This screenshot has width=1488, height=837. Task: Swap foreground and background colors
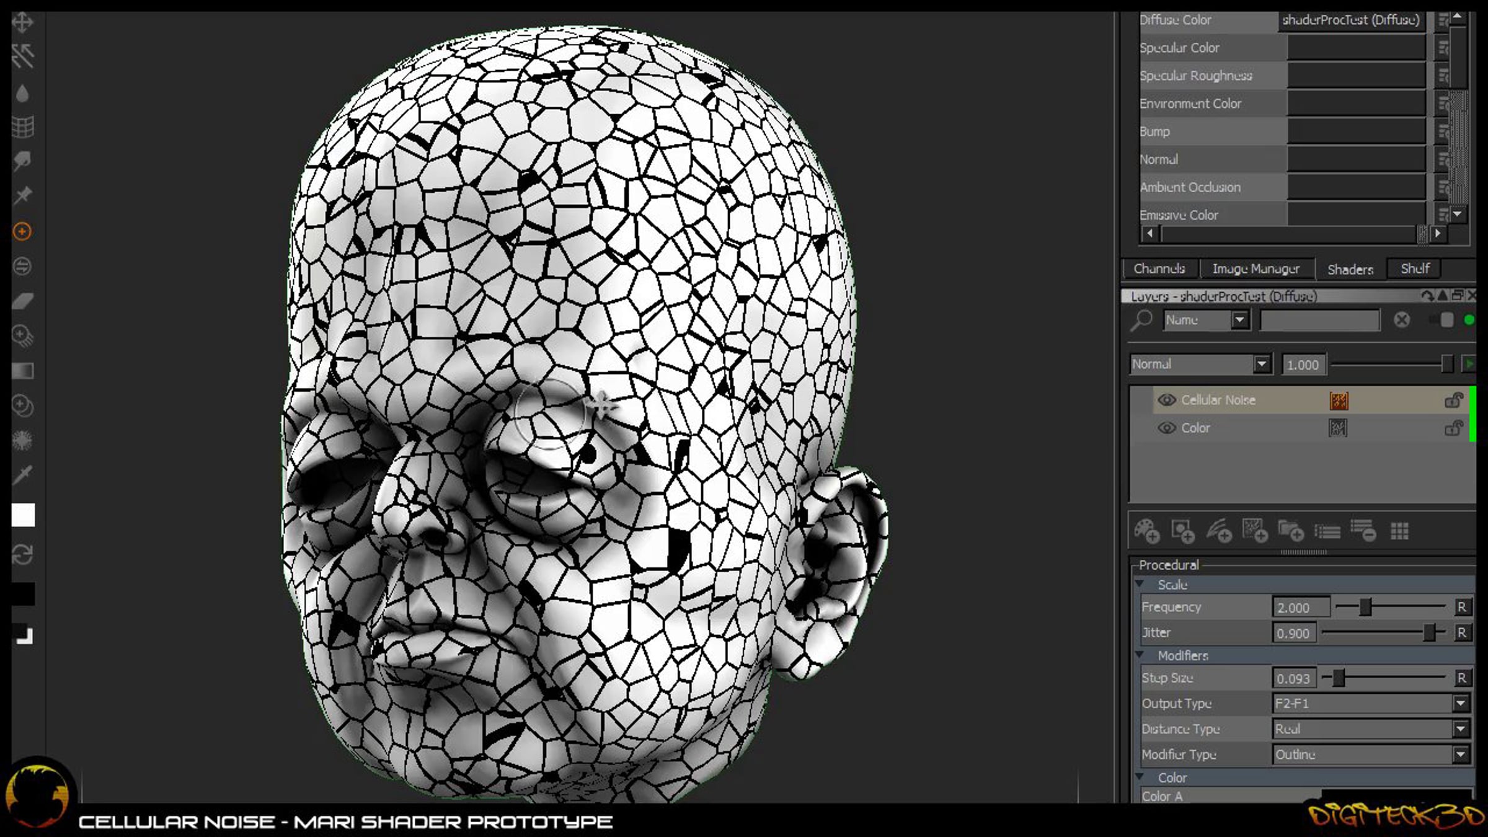pos(23,554)
